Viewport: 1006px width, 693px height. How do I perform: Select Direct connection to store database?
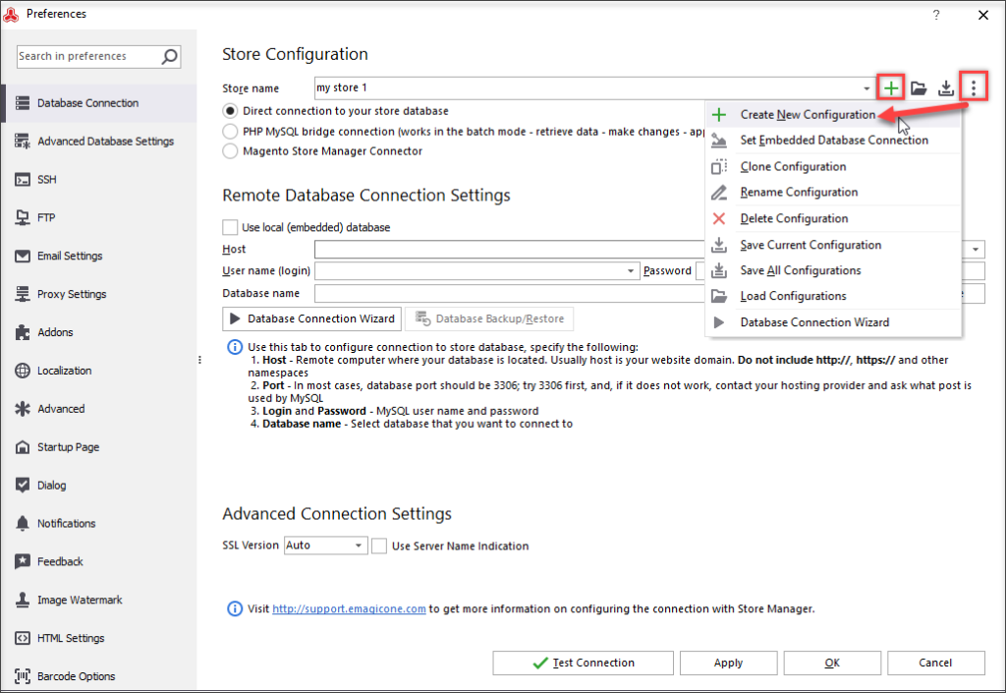pos(231,111)
